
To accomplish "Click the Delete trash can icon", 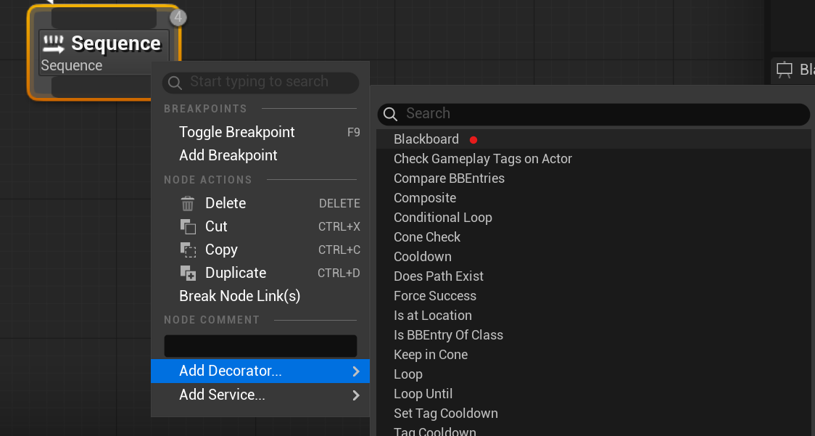I will pyautogui.click(x=188, y=204).
